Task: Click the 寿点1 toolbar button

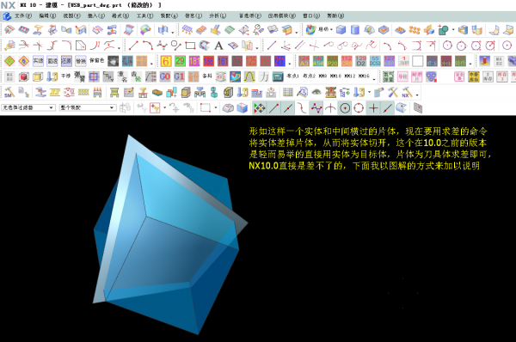Action: [x=292, y=76]
